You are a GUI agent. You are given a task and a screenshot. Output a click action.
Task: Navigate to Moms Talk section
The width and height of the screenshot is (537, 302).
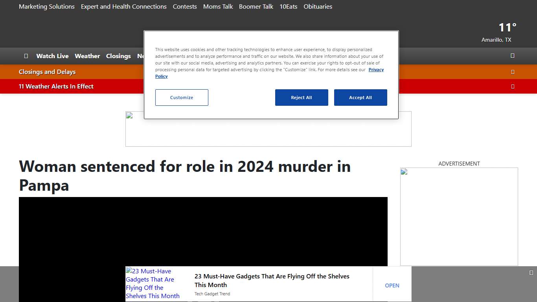[x=218, y=7]
